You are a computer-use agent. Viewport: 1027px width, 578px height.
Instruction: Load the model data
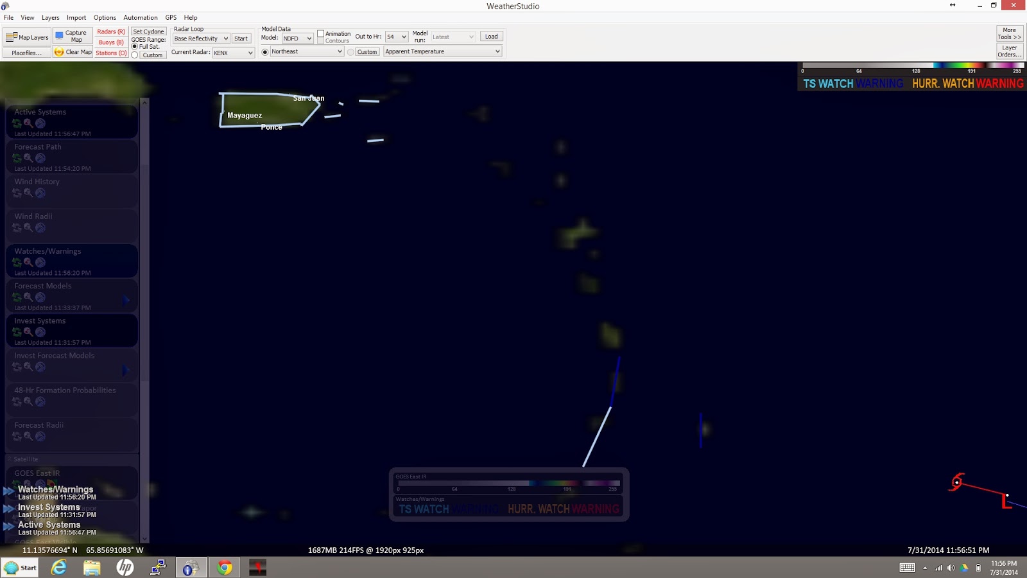click(x=491, y=37)
